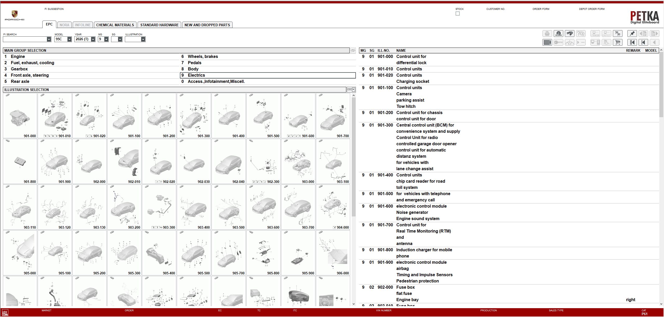Click the arrow-dash icon in the toolbar
The image size is (664, 317).
pos(581,42)
